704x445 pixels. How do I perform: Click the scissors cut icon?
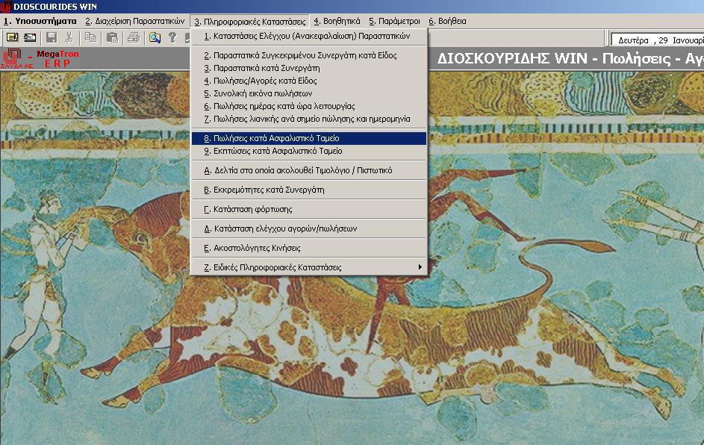(69, 37)
